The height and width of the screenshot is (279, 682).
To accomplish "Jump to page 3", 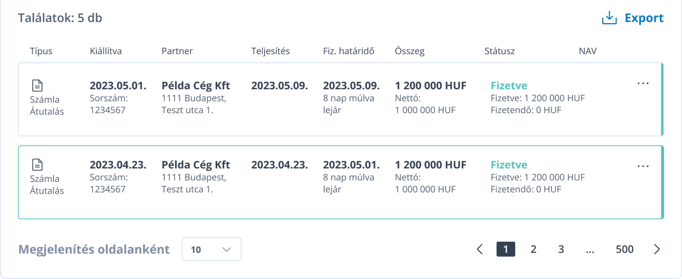I will 561,249.
